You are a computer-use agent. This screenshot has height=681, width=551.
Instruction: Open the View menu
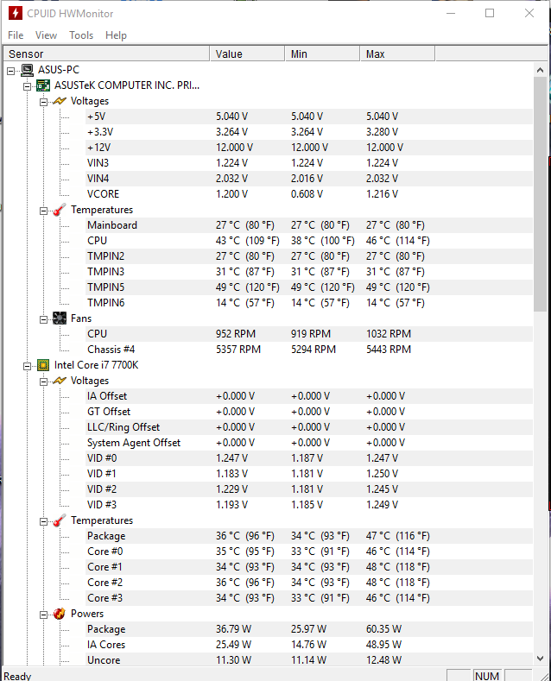click(46, 35)
